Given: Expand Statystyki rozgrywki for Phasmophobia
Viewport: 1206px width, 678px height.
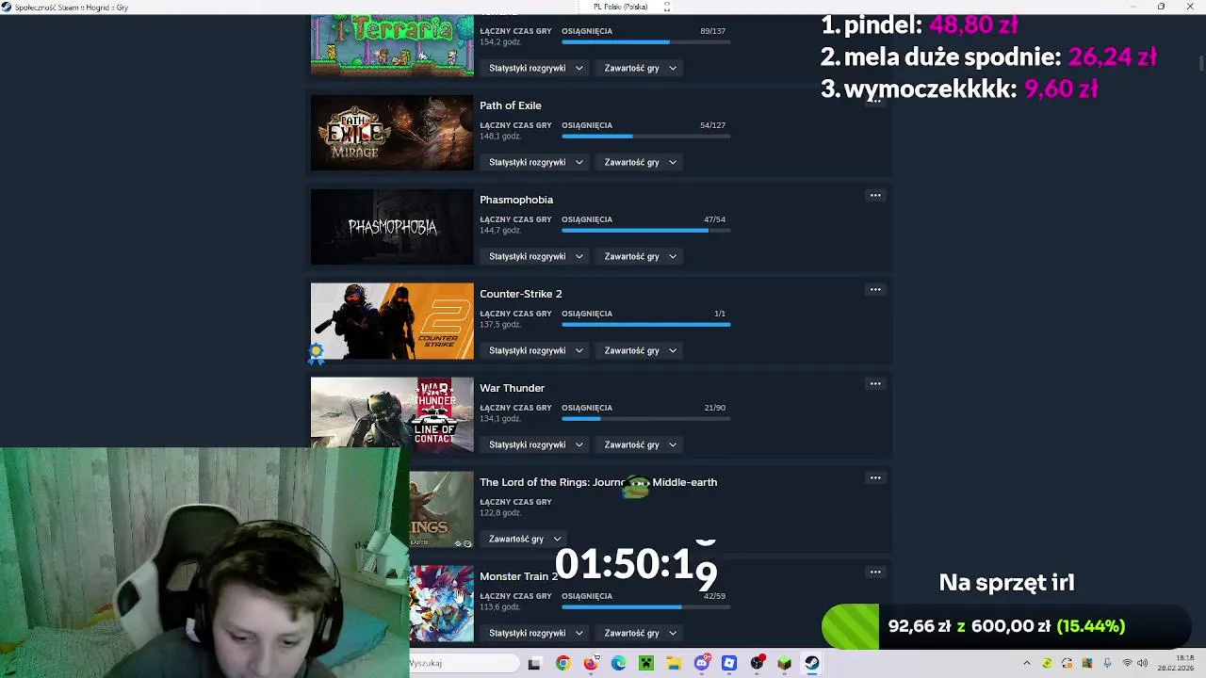Looking at the screenshot, I should click(536, 256).
